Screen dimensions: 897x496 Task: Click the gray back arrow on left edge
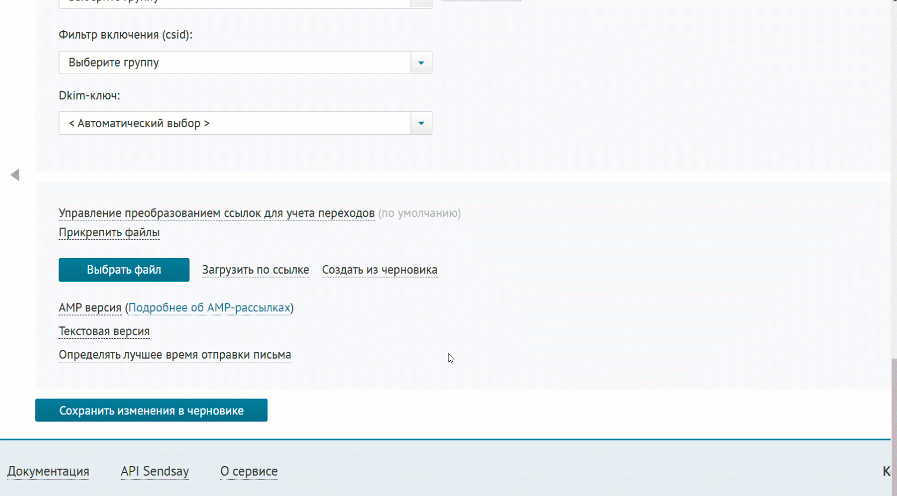(14, 174)
